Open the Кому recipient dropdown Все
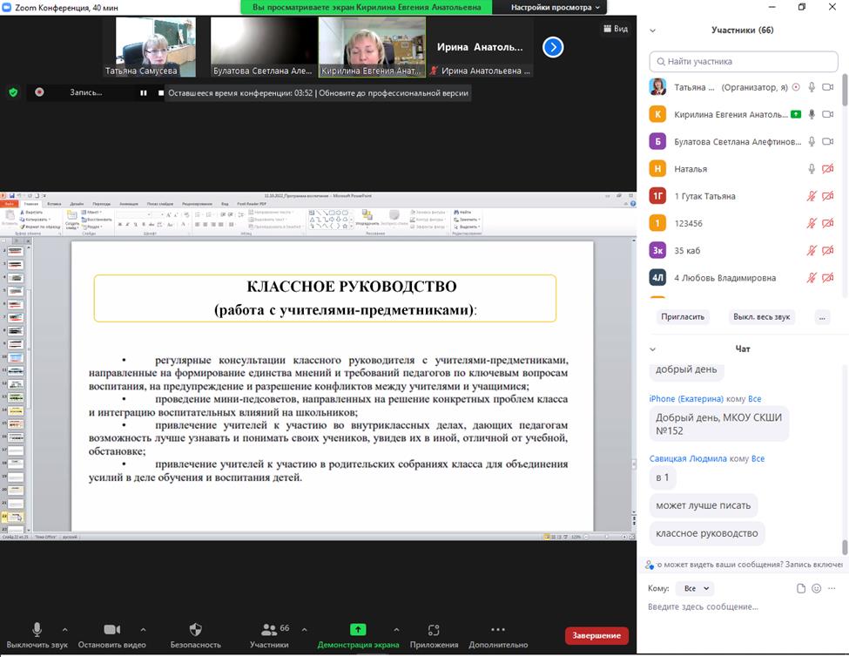Viewport: 849px width, 657px height. click(697, 588)
